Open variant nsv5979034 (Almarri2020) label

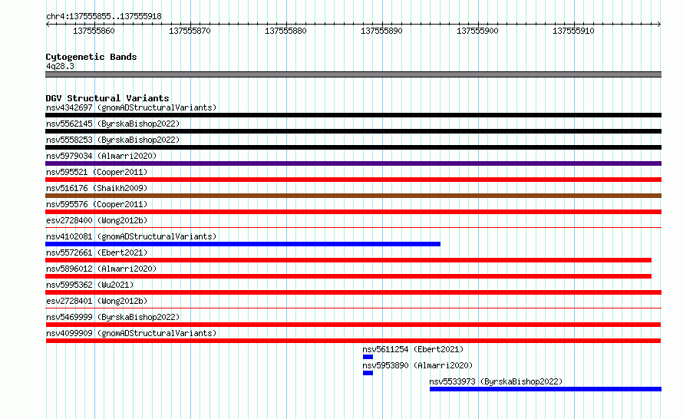tap(101, 156)
